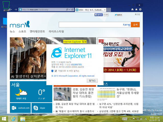Click the KB2898785 update link
This screenshot has width=163, height=122.
[x=76, y=65]
